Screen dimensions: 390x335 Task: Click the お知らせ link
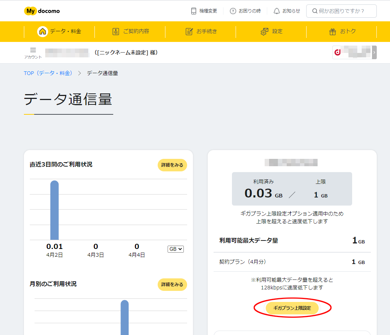[x=287, y=11]
